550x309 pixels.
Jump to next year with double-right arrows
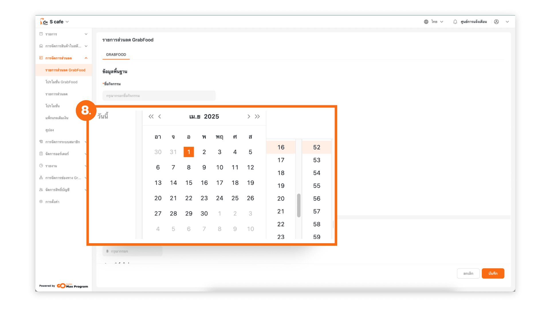[x=257, y=116]
